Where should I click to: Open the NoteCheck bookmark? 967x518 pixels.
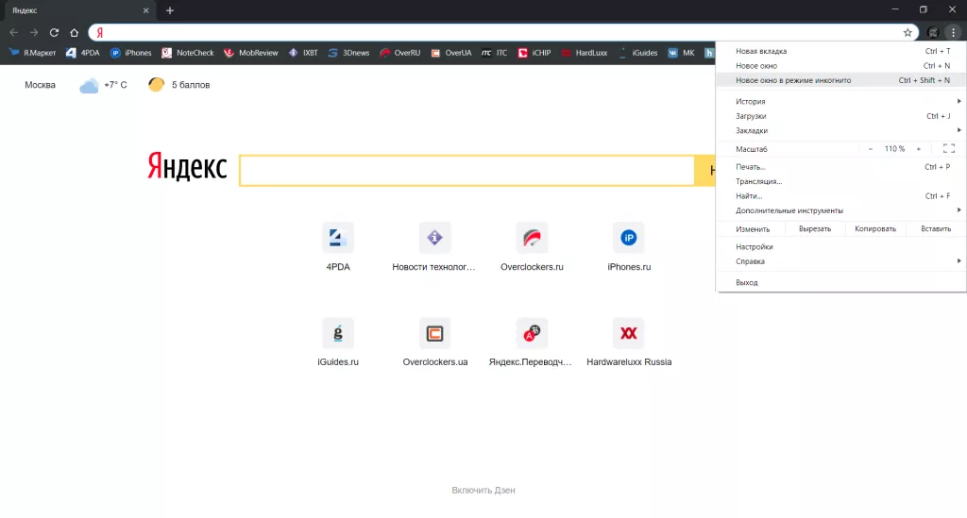point(188,53)
